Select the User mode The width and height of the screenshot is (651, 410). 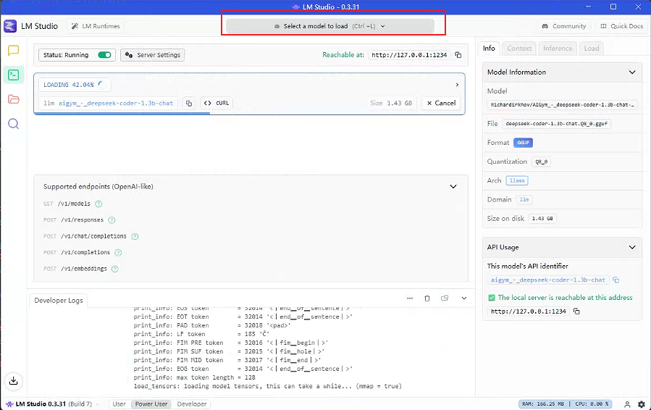pyautogui.click(x=119, y=404)
